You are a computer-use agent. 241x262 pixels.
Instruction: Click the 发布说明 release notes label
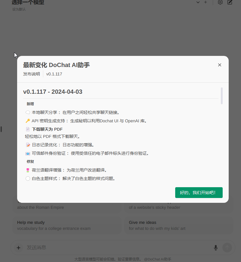pos(32,74)
